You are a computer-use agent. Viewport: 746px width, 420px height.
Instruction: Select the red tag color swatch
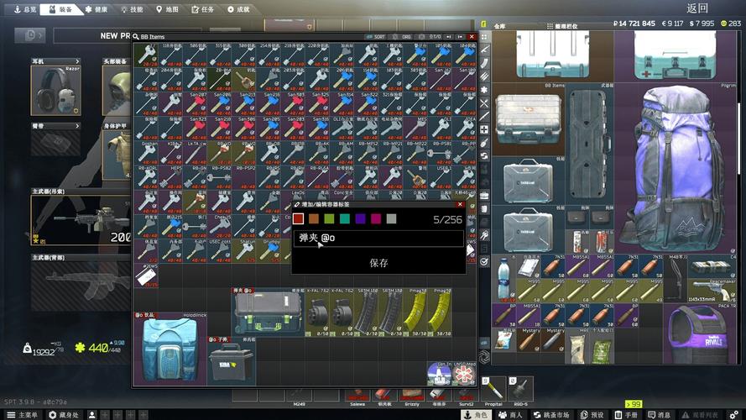299,218
